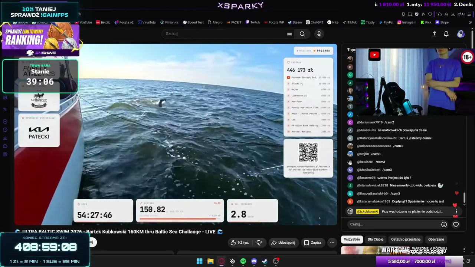Open the emoji picker in chat input
This screenshot has height=267, width=475.
click(444, 224)
